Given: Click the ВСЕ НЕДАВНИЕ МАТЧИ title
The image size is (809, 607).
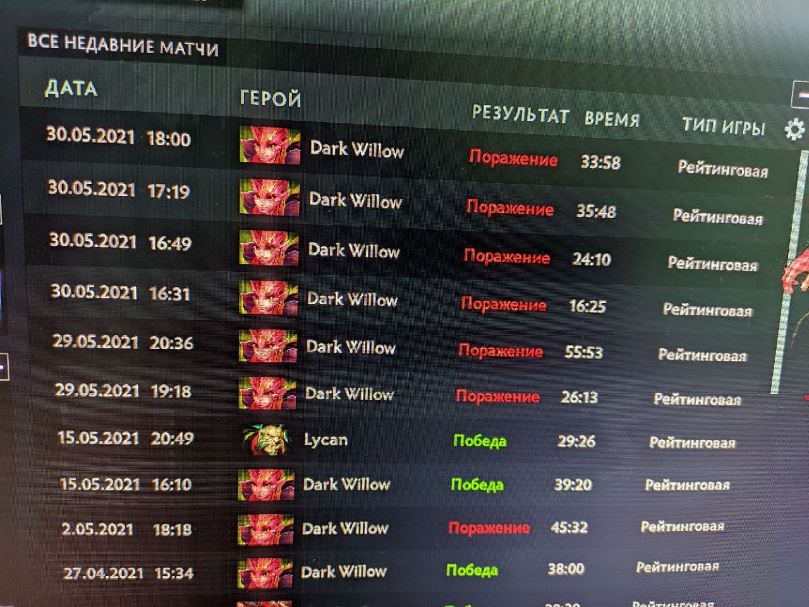Looking at the screenshot, I should (x=123, y=45).
